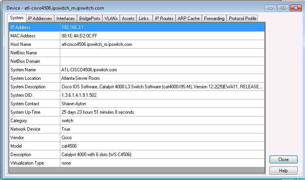The height and width of the screenshot is (180, 305).
Task: Click System OID value 1.3.6.1.4.1.9.1.502
Action: (x=162, y=95)
